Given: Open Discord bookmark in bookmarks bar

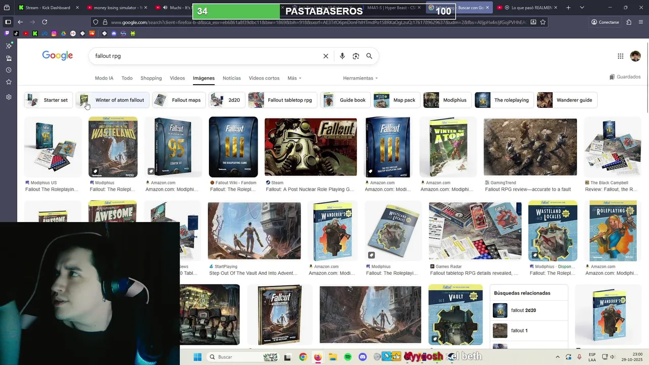Looking at the screenshot, I should point(114,33).
